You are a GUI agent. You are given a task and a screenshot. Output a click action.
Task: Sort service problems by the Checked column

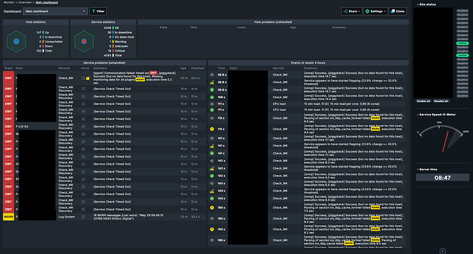[x=197, y=68]
